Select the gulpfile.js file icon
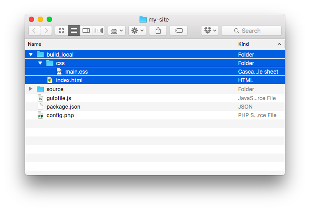 (x=40, y=98)
